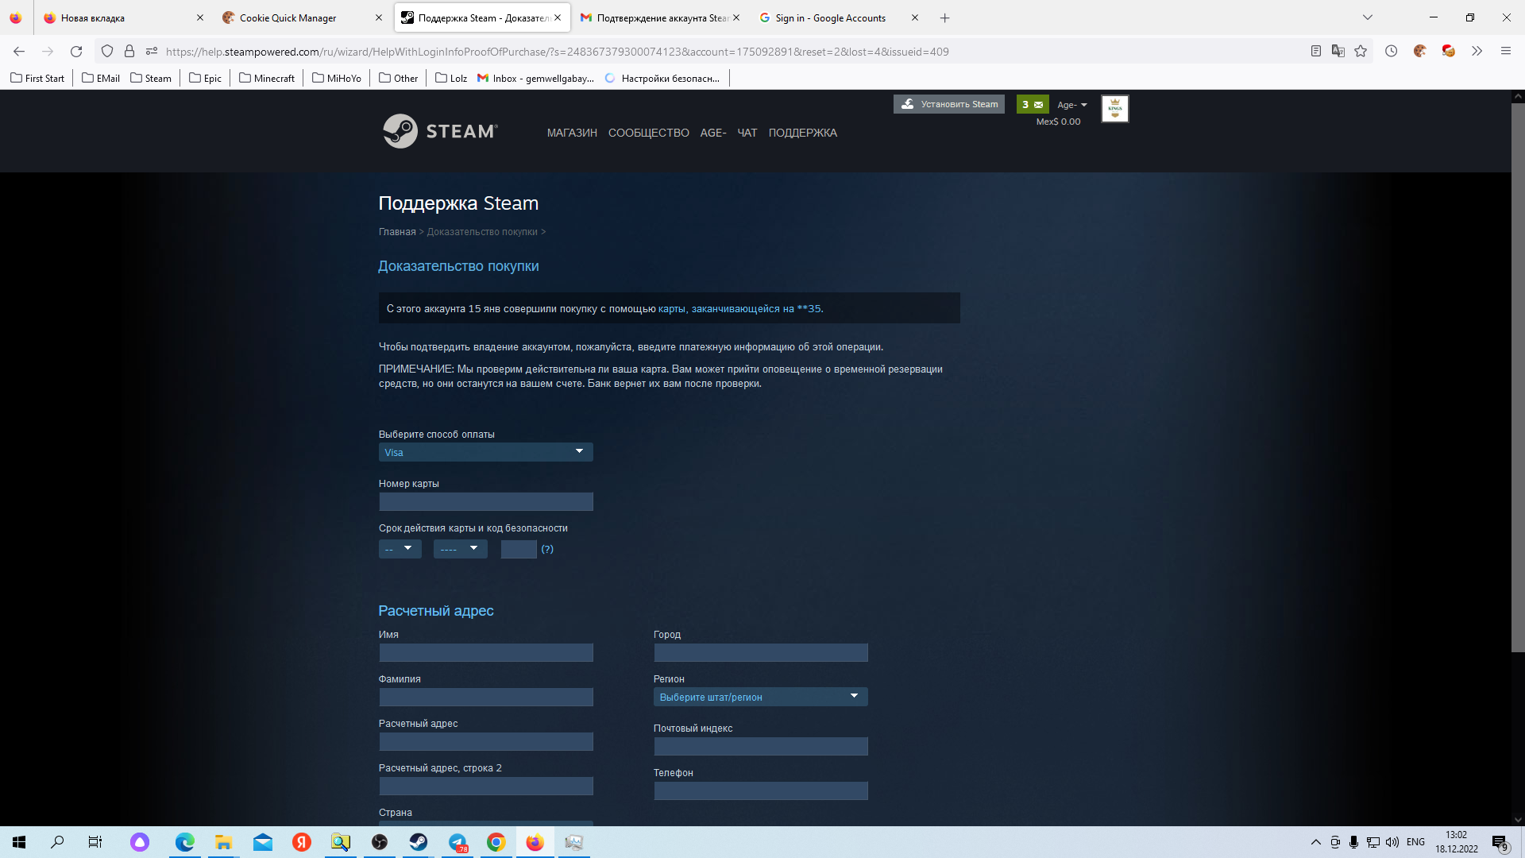Open the payment method Visa dropdown

(485, 452)
